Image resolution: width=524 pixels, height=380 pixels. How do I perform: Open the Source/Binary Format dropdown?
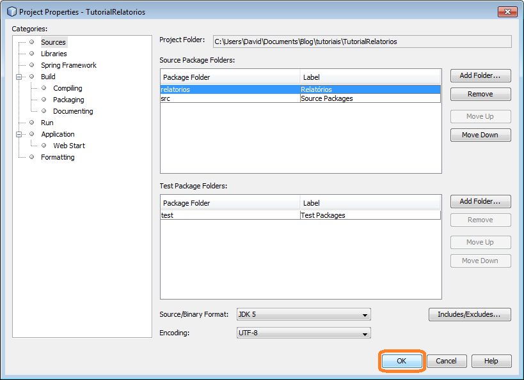coord(303,315)
